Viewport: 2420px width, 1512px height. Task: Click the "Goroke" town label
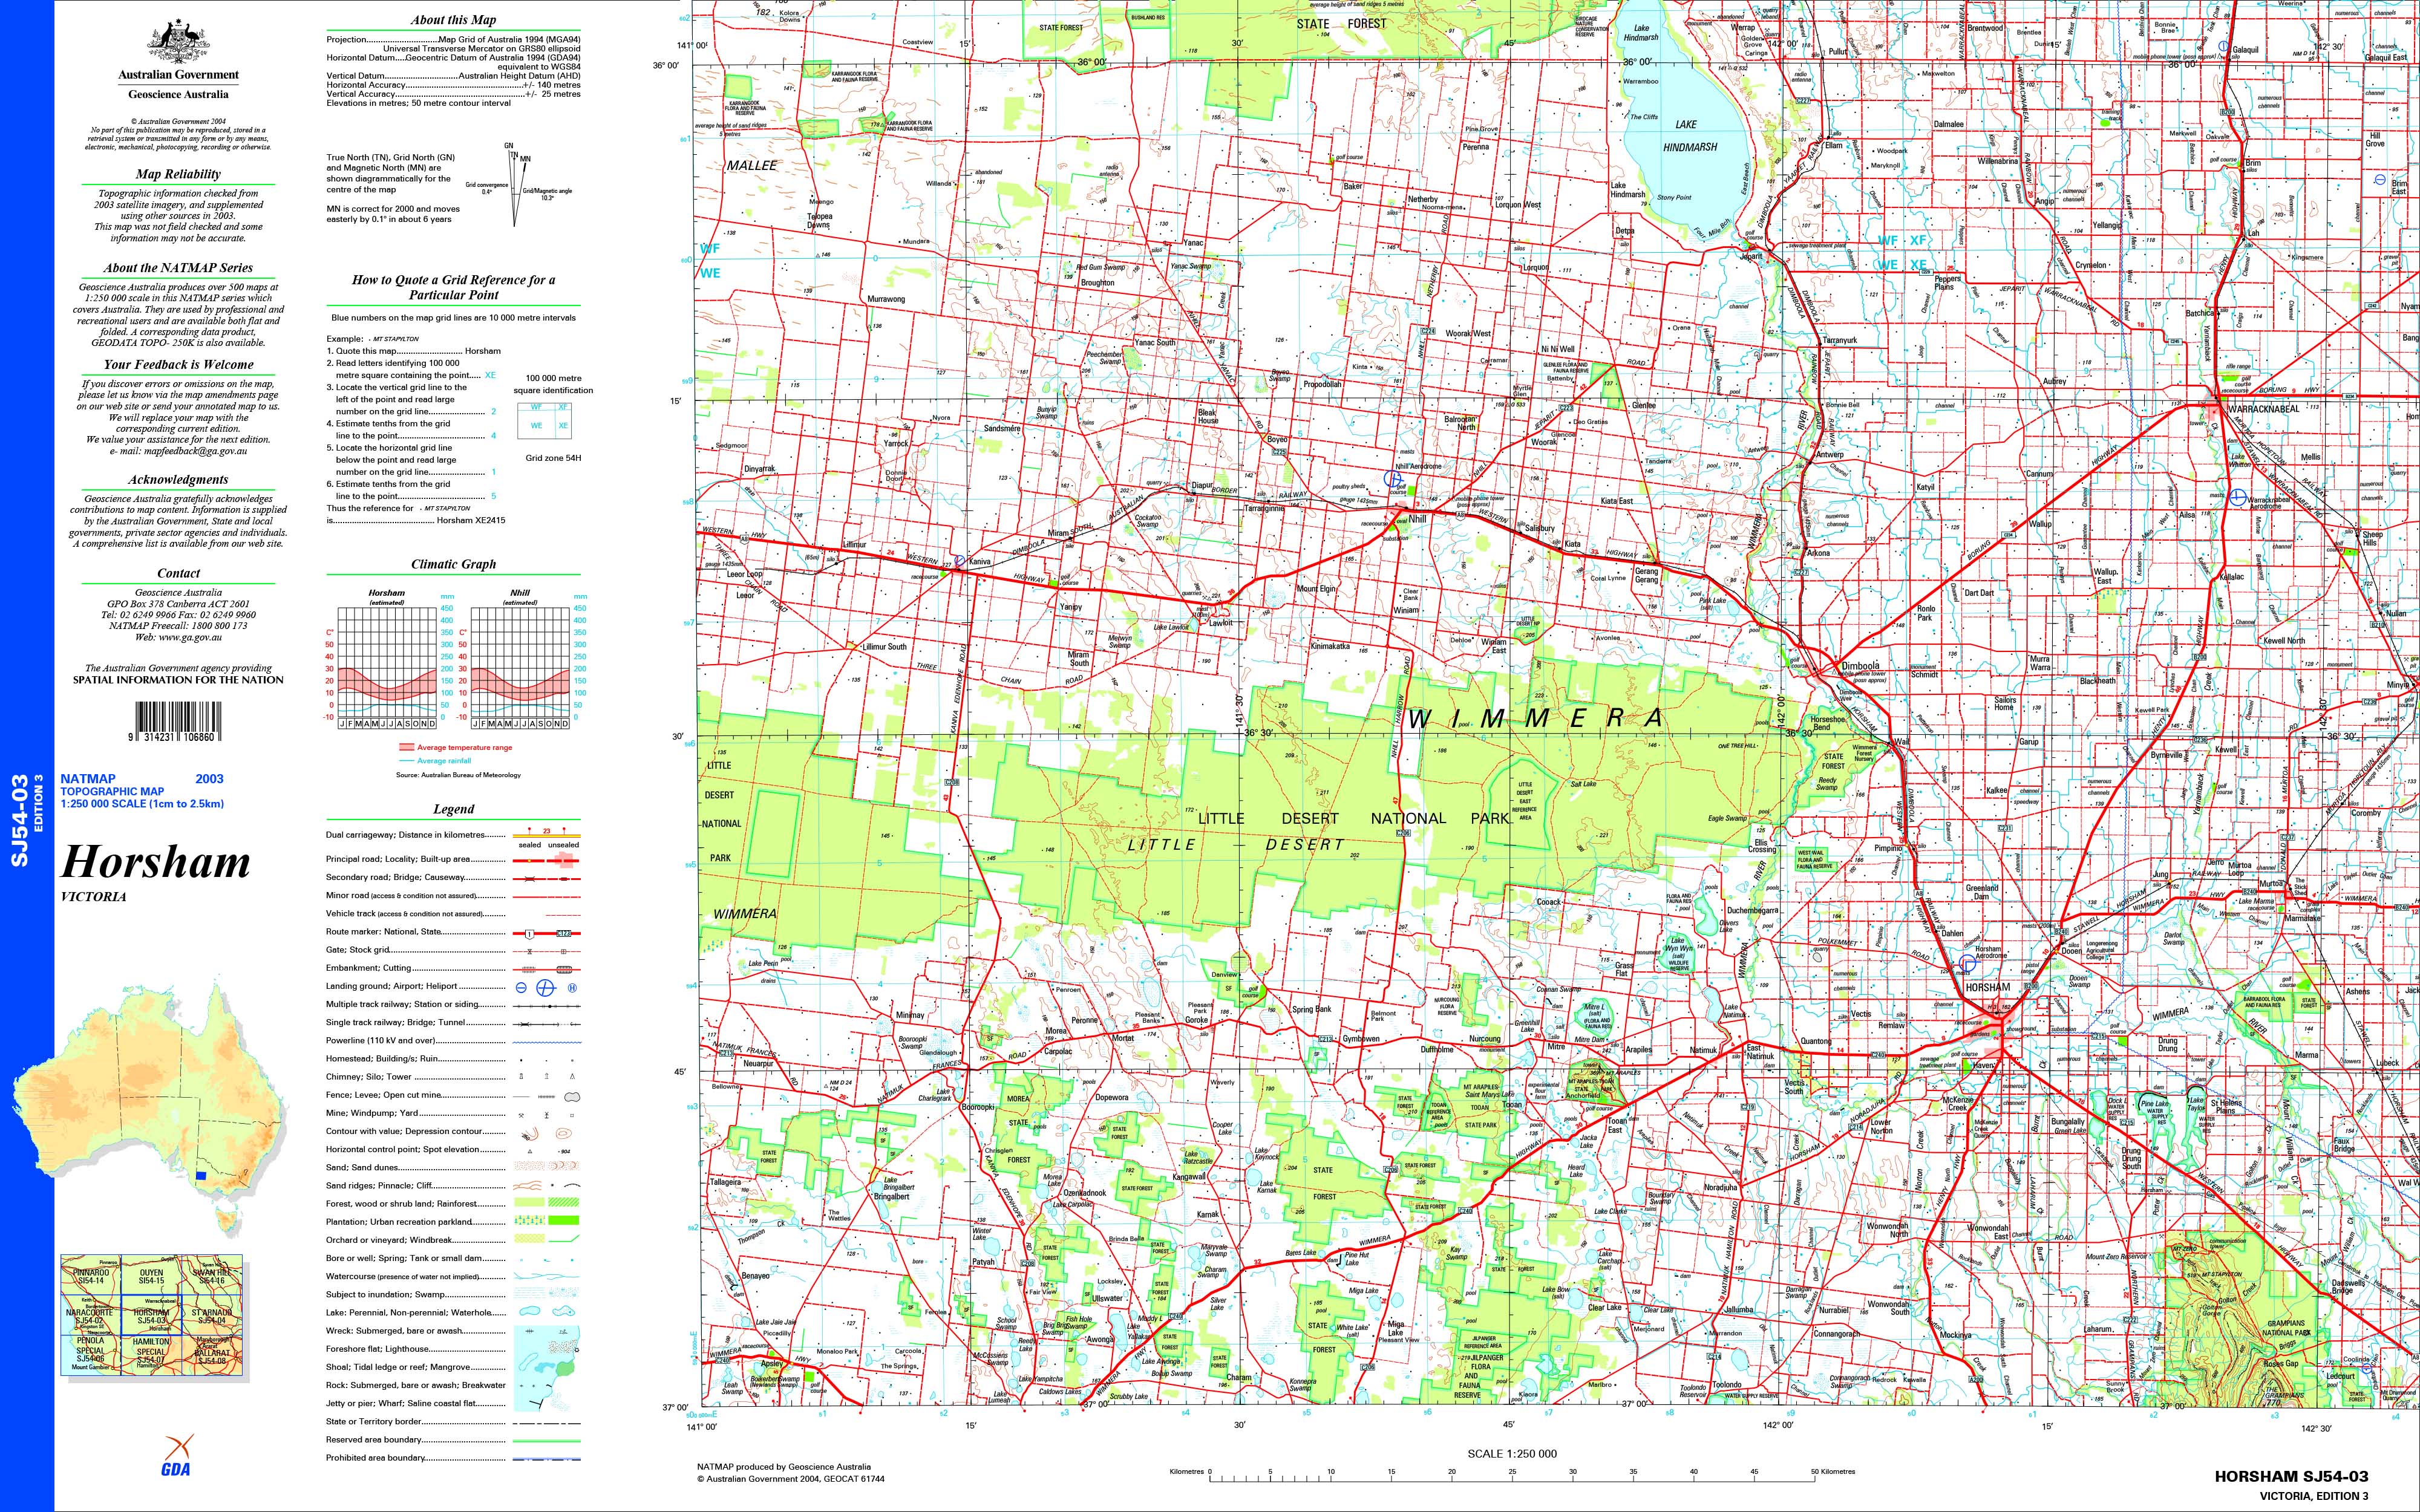(1198, 1020)
